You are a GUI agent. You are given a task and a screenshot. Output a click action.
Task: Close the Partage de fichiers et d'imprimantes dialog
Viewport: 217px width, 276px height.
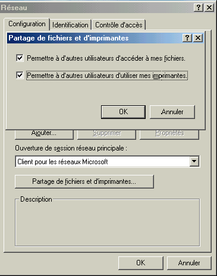[198, 37]
